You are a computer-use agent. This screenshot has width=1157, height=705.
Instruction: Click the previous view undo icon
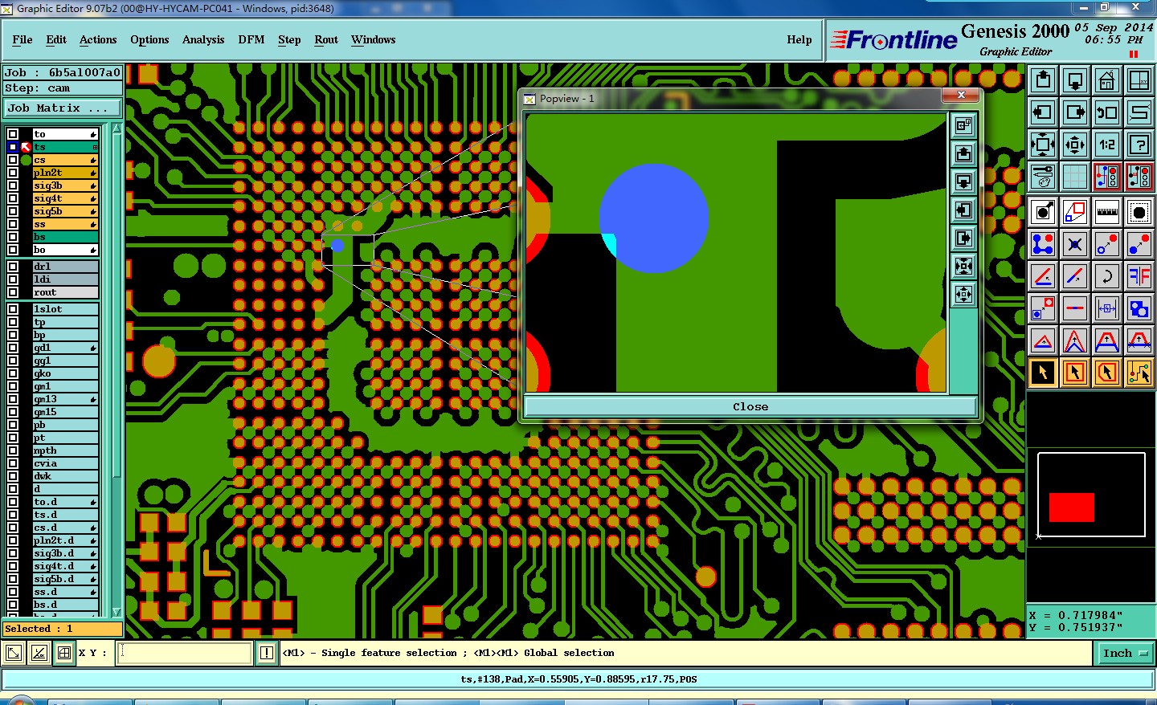1107,112
